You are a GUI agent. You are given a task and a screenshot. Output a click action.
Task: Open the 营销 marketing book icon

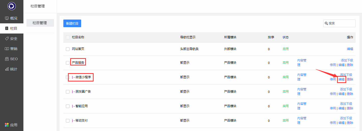(7, 49)
